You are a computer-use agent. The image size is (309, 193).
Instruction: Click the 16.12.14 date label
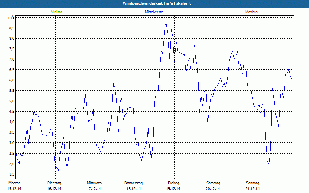click(x=54, y=189)
